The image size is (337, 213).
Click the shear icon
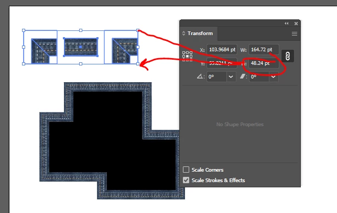243,76
